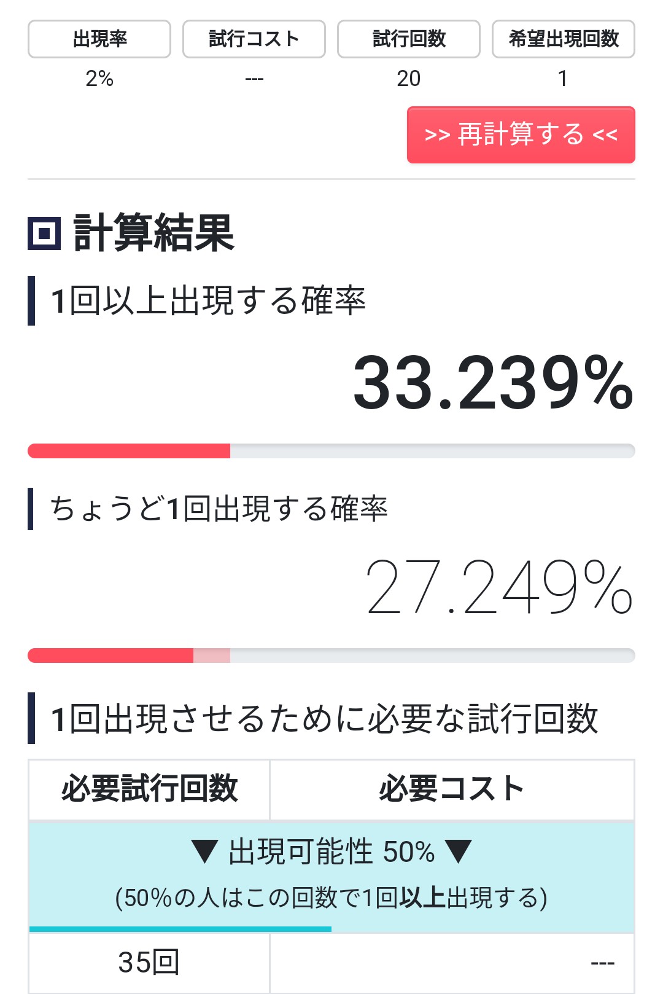The image size is (663, 994).
Task: Click the 27.249% probability result
Action: pyautogui.click(x=498, y=587)
